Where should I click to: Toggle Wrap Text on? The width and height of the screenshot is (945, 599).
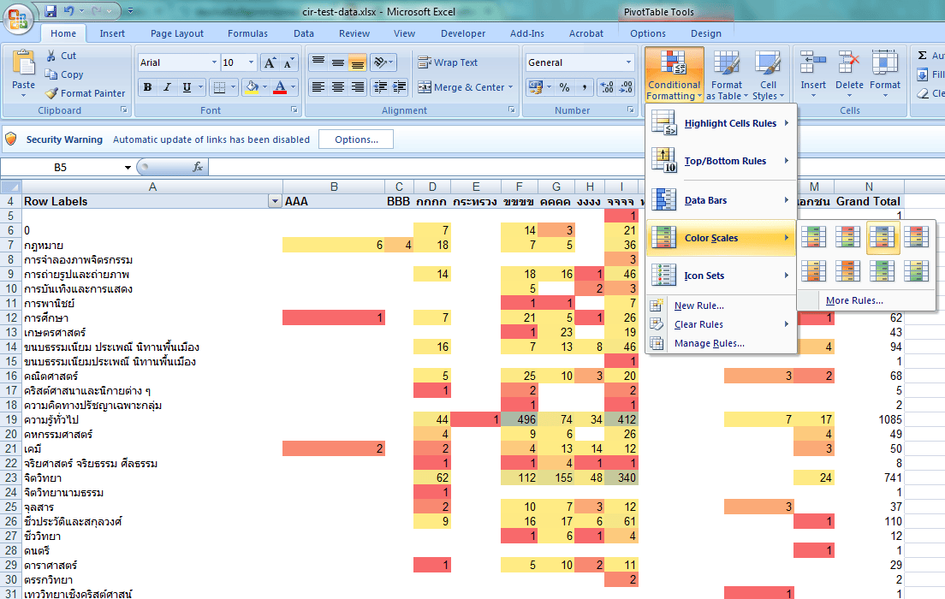(x=448, y=62)
